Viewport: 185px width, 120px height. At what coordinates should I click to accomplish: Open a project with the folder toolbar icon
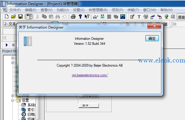(13, 17)
